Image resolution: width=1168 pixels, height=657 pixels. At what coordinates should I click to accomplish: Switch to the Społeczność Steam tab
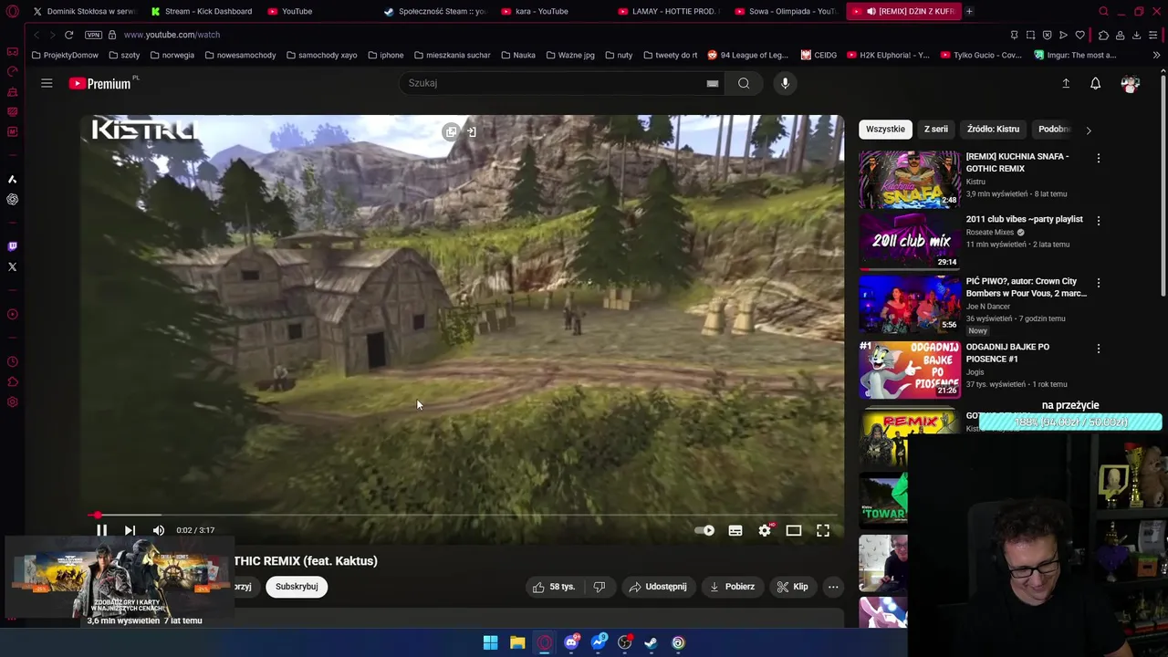435,11
